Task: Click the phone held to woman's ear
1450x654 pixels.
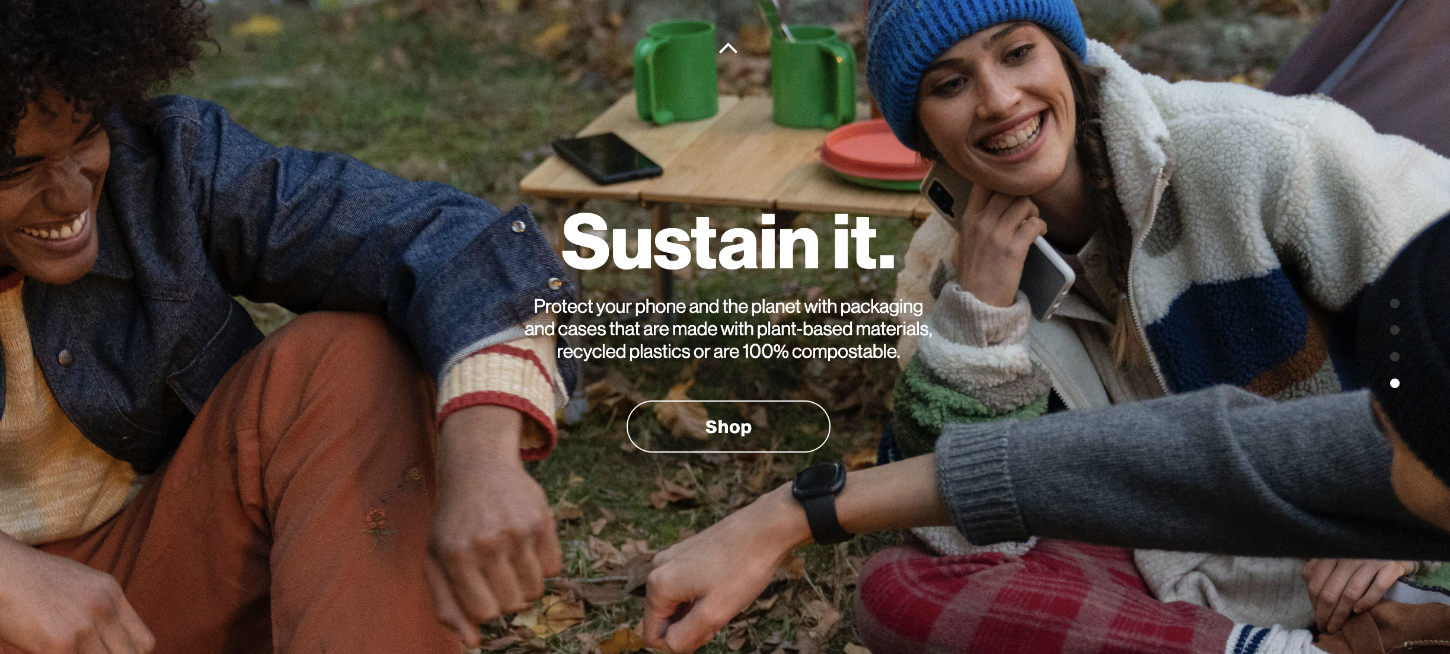Action: (996, 237)
